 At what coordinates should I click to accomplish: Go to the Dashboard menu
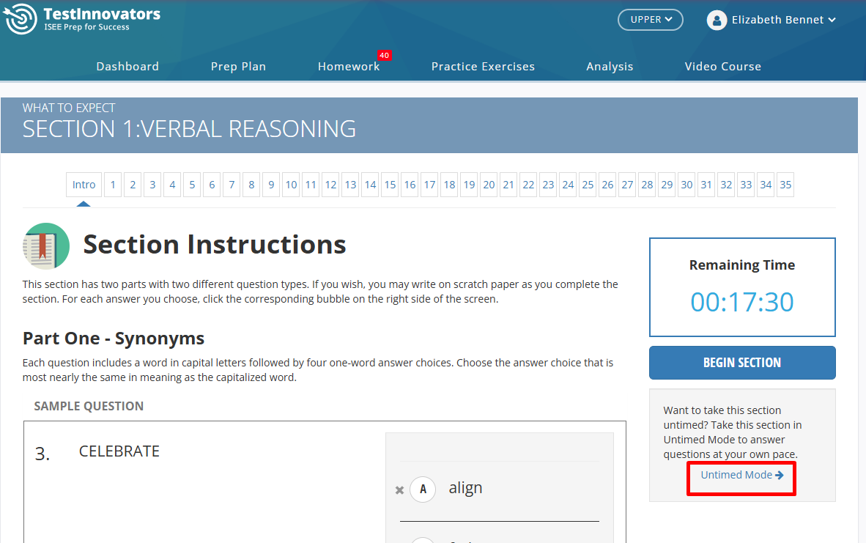pos(127,66)
